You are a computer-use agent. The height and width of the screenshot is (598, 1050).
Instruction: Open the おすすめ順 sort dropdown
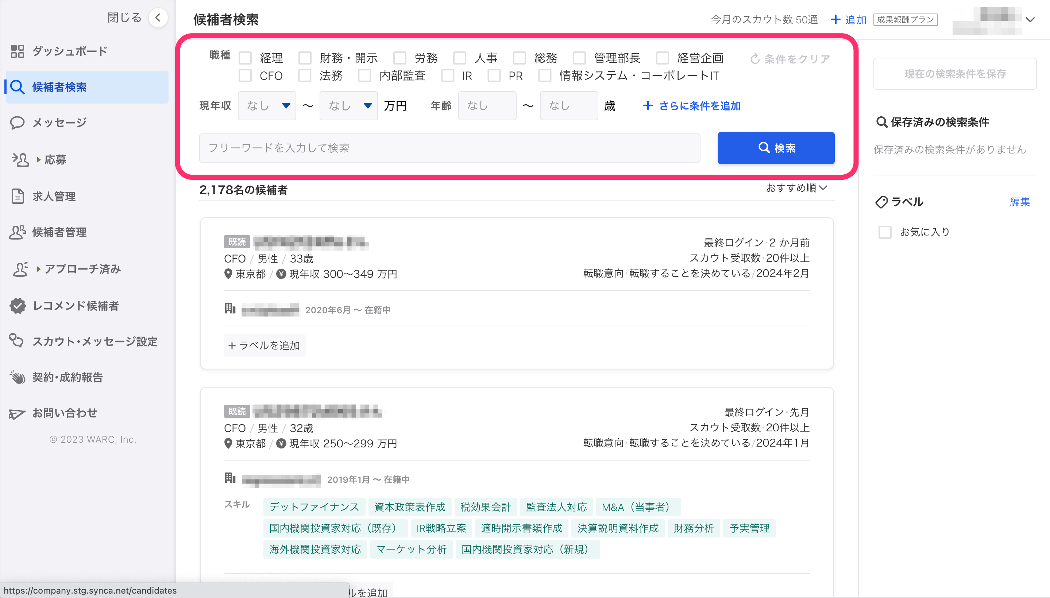click(796, 188)
